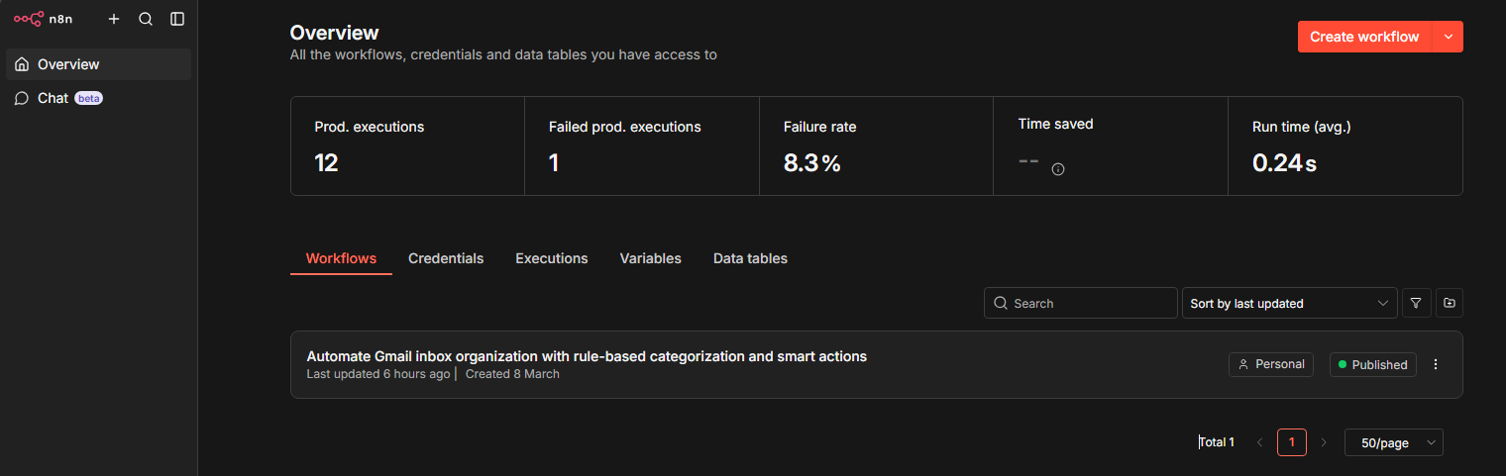This screenshot has height=476, width=1506.
Task: Open the Sort by last updated dropdown
Action: point(1289,303)
